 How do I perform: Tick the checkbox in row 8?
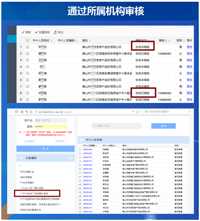pyautogui.click(x=28, y=93)
